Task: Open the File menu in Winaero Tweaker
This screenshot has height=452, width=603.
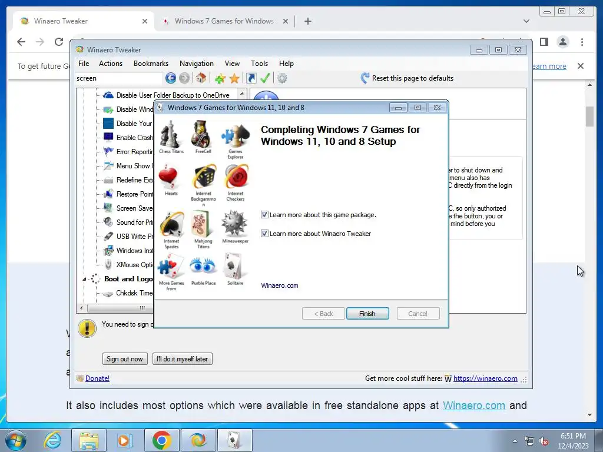Action: tap(84, 64)
